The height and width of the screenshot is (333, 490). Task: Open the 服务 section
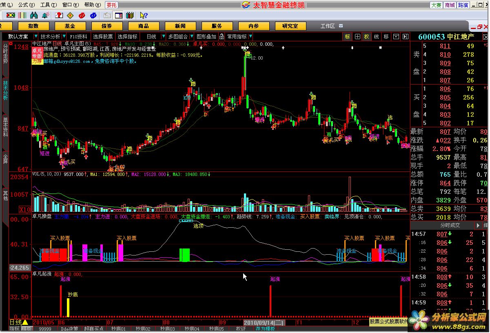(x=217, y=26)
